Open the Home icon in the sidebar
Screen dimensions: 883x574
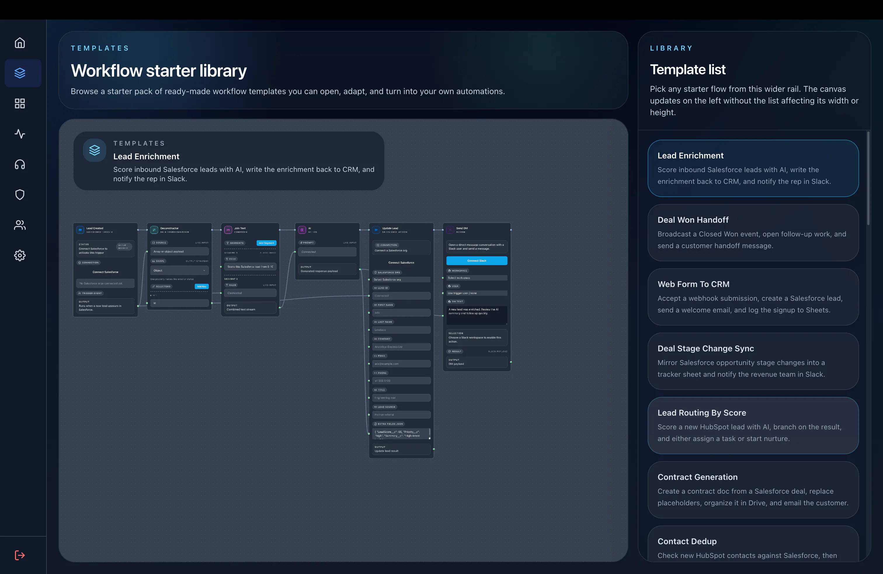20,43
